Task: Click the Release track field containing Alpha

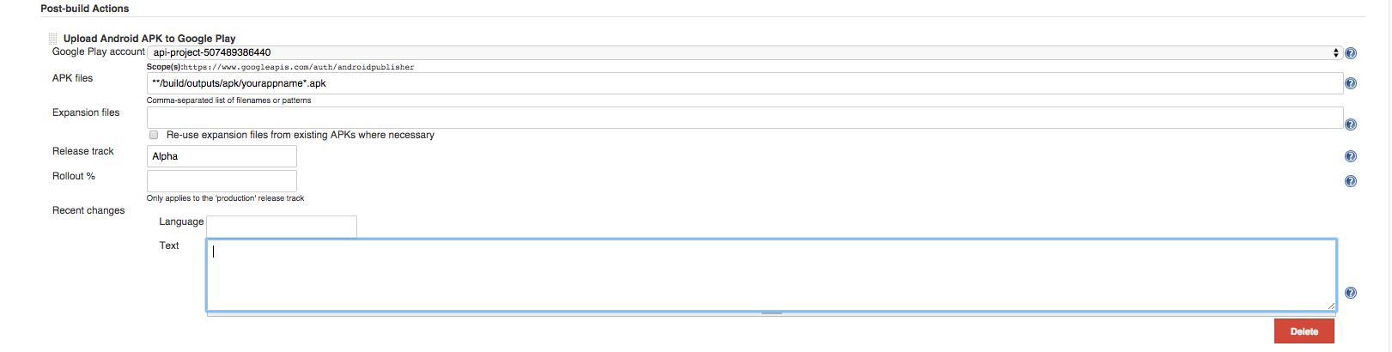Action: click(x=222, y=156)
